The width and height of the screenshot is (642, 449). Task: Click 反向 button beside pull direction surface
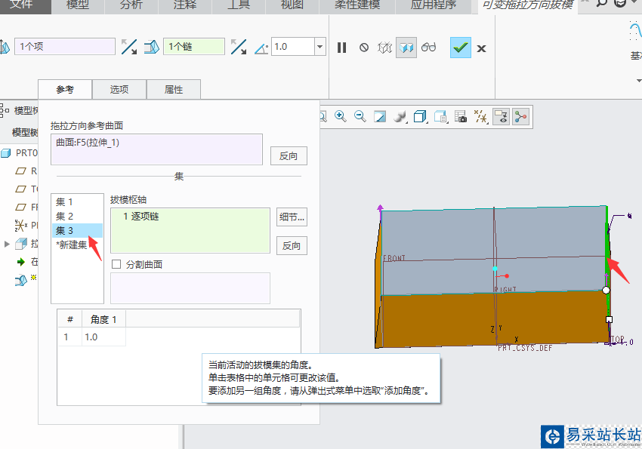tap(289, 155)
